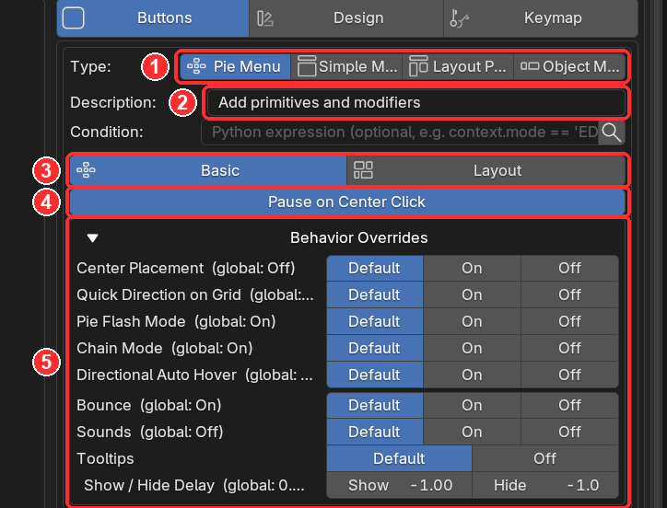Collapse the Behavior Overrides section
667x508 pixels.
[93, 237]
